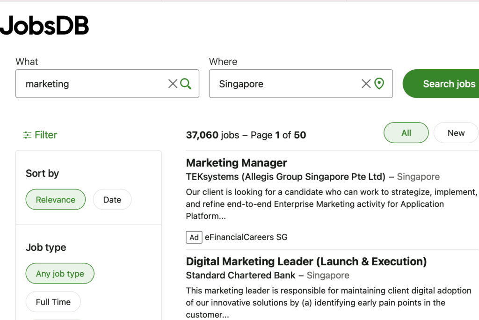
Task: Open Digital Marketing Leader (Launch & Execution) listing
Action: pos(306,262)
